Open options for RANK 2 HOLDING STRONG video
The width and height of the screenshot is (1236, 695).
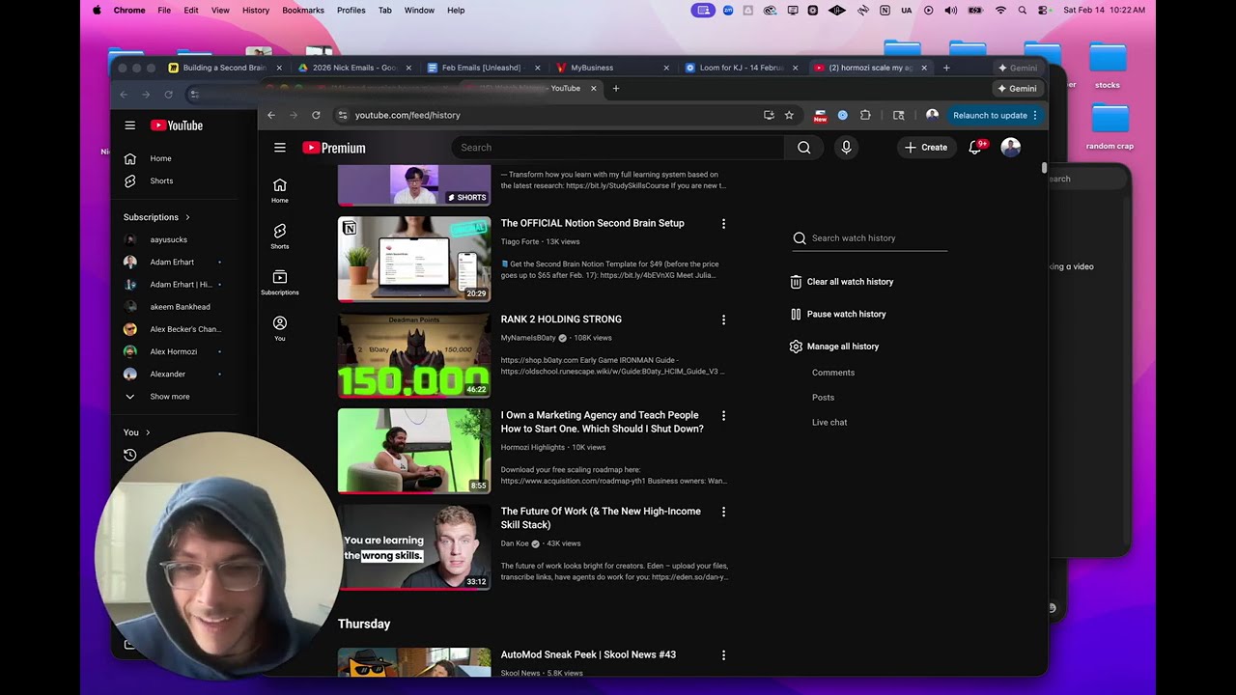click(x=723, y=320)
